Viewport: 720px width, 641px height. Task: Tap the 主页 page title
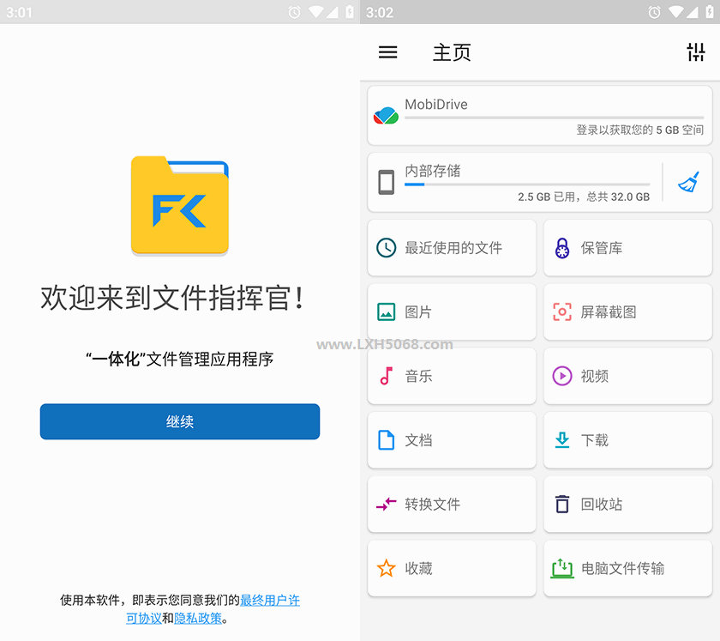click(452, 52)
